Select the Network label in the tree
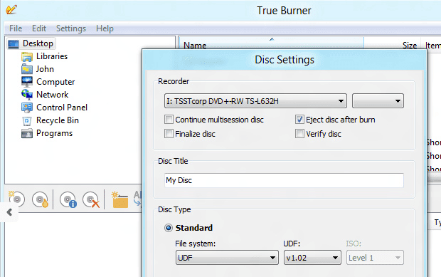The image size is (441, 277). point(53,95)
